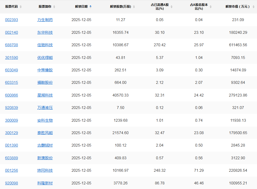Open the 古麒绒材 stock name link
This screenshot has width=257, height=189.
coord(45,145)
